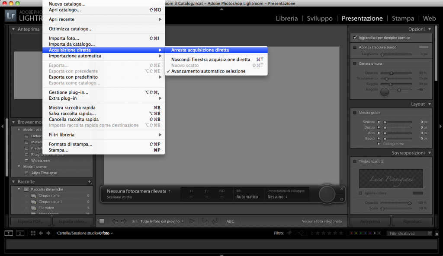Viewport: 443px width, 256px height.
Task: Hide the filmstrip with bottom arrow
Action: click(221, 255)
